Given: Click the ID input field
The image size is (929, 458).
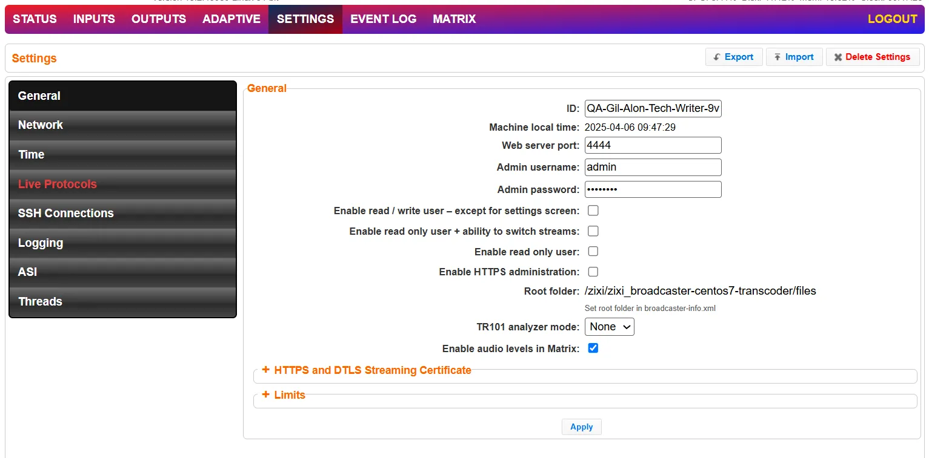Looking at the screenshot, I should (x=653, y=109).
